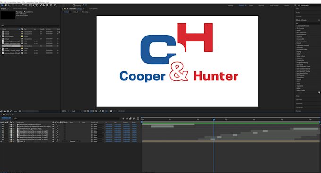Click the snapshot camera icon below viewer
This screenshot has height=173, width=321.
pyautogui.click(x=111, y=111)
